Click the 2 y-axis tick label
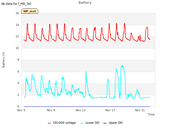Image resolution: width=171 pixels, height=128 pixels. pos(18,95)
